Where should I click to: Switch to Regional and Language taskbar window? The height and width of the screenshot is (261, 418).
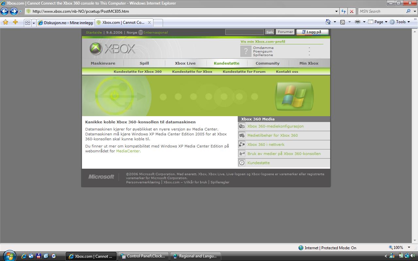[196, 256]
